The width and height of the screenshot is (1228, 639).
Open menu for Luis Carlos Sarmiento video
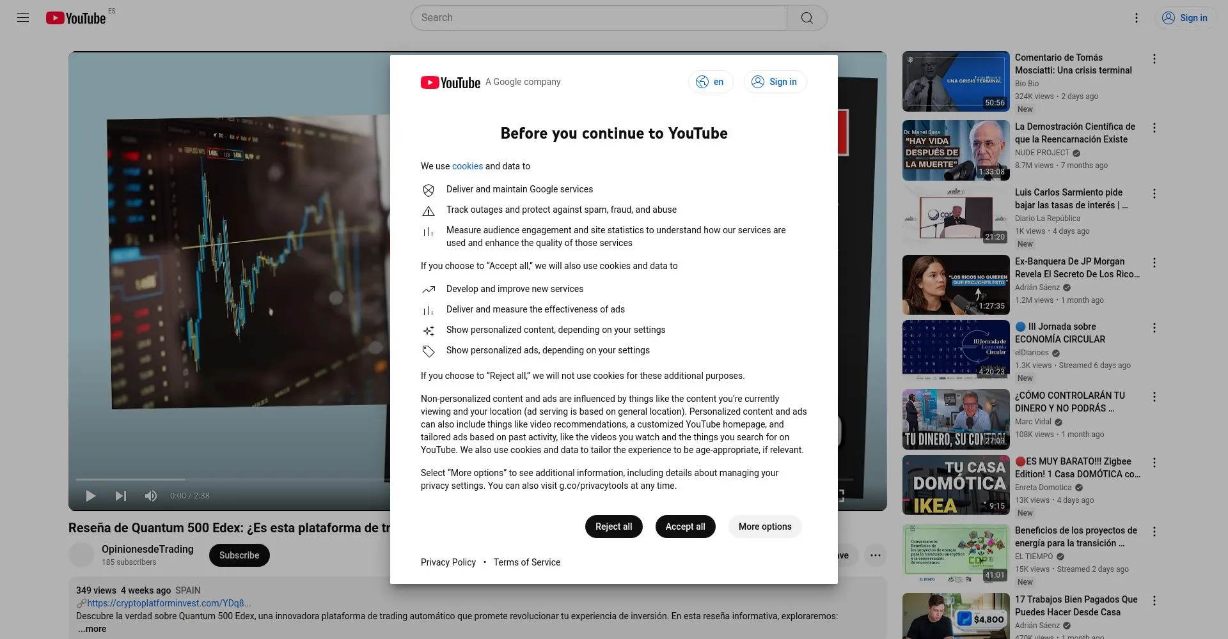click(1154, 194)
